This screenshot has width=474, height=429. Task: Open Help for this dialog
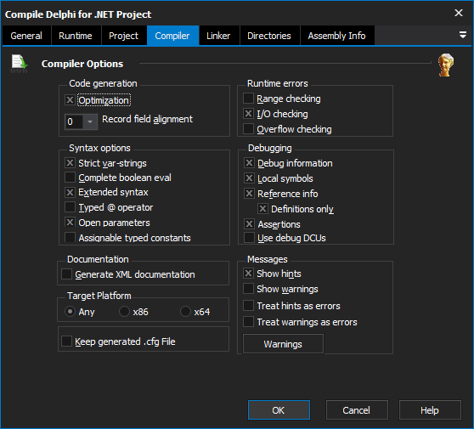pyautogui.click(x=430, y=410)
